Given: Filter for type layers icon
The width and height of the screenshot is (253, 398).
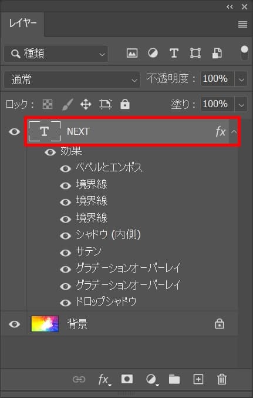Looking at the screenshot, I should click(174, 54).
